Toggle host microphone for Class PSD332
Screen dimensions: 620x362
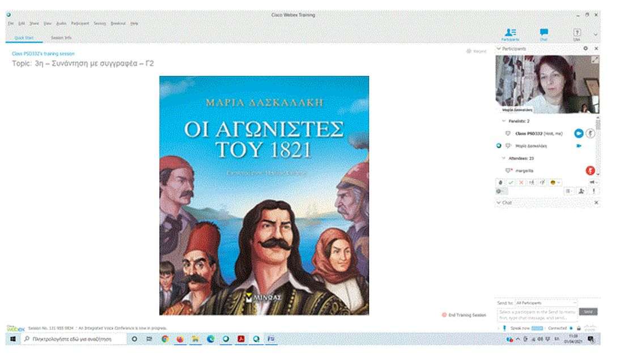click(x=590, y=133)
